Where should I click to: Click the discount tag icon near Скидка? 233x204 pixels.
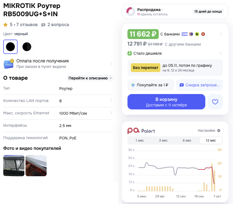[x=181, y=85]
